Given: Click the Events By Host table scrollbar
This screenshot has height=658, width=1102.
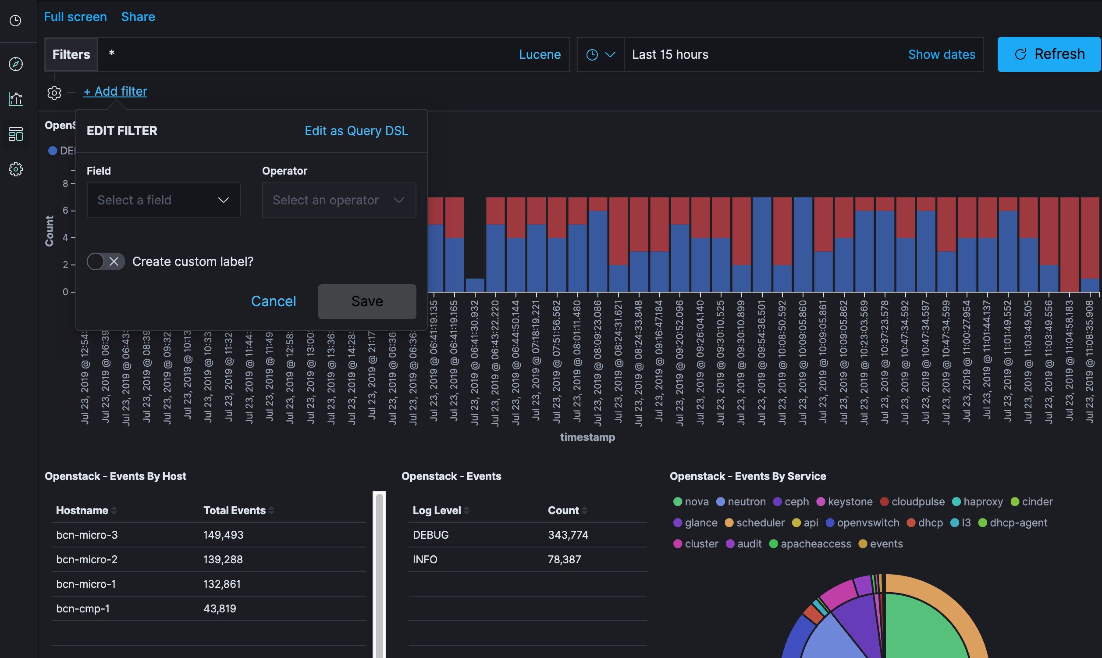Looking at the screenshot, I should 379,575.
